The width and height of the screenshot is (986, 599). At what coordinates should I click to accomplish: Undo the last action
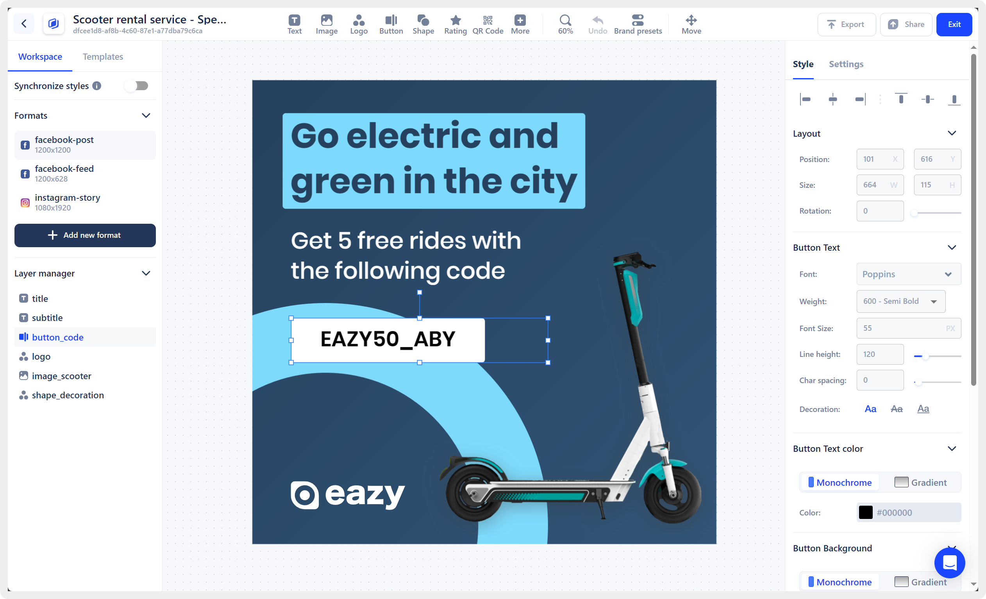[x=597, y=24]
